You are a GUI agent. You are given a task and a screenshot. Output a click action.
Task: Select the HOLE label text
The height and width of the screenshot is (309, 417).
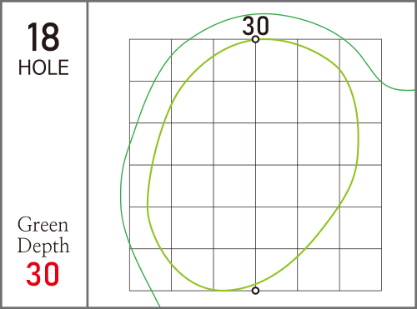(43, 67)
